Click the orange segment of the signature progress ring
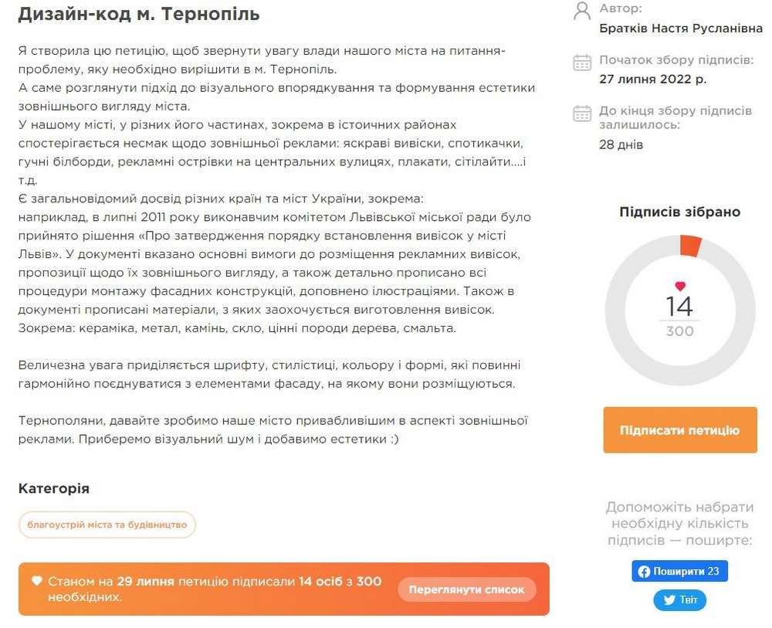Viewport: 772px width, 628px height. pyautogui.click(x=689, y=246)
